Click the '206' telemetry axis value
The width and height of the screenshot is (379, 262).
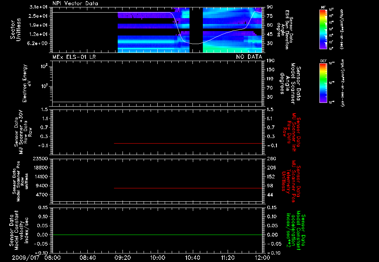(x=271, y=168)
